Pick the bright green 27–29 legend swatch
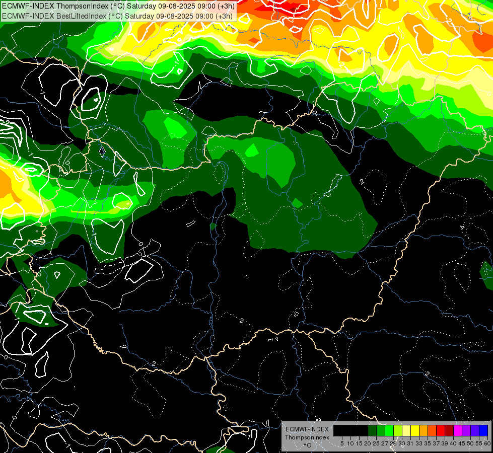Screen dimensions: 493x453 (389, 431)
